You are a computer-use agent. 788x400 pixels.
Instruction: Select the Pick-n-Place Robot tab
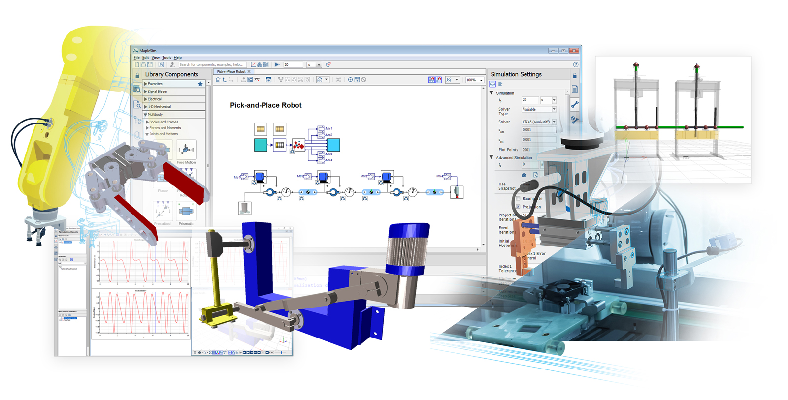point(231,72)
